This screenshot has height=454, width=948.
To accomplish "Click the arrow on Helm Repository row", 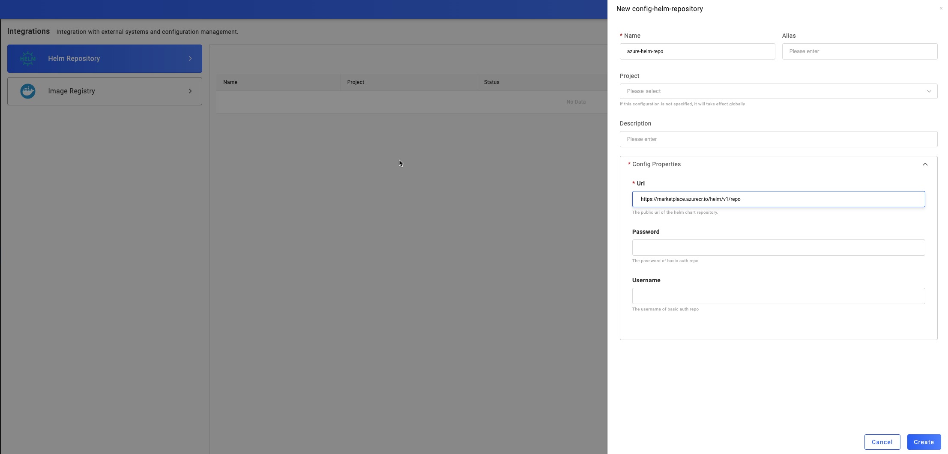I will click(x=190, y=59).
